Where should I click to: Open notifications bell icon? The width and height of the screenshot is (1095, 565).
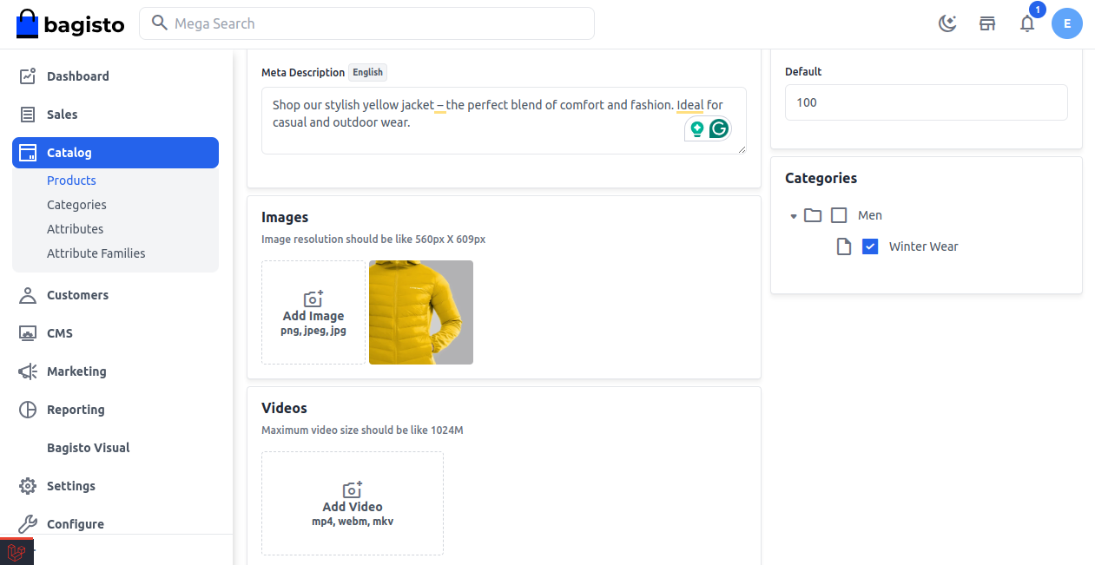tap(1027, 23)
